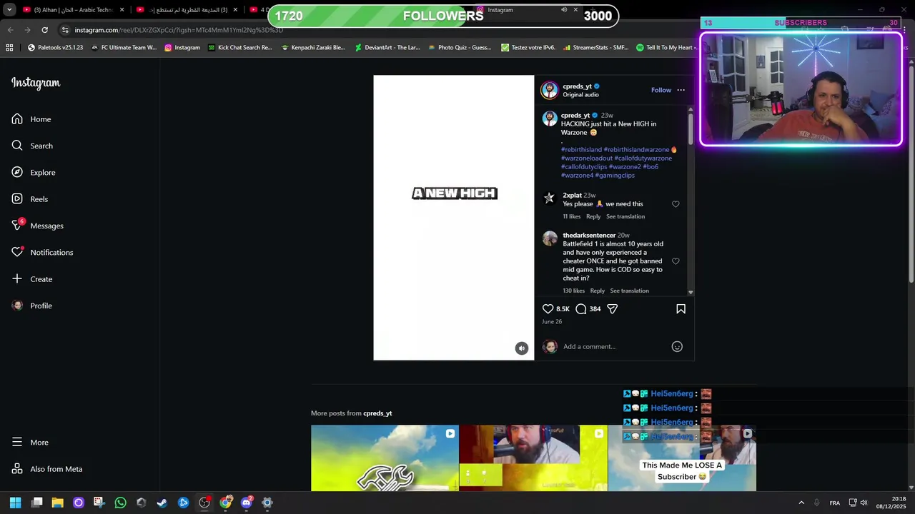Mute the Instagram browser tab audio
Viewport: 915px width, 514px height.
coord(564,10)
